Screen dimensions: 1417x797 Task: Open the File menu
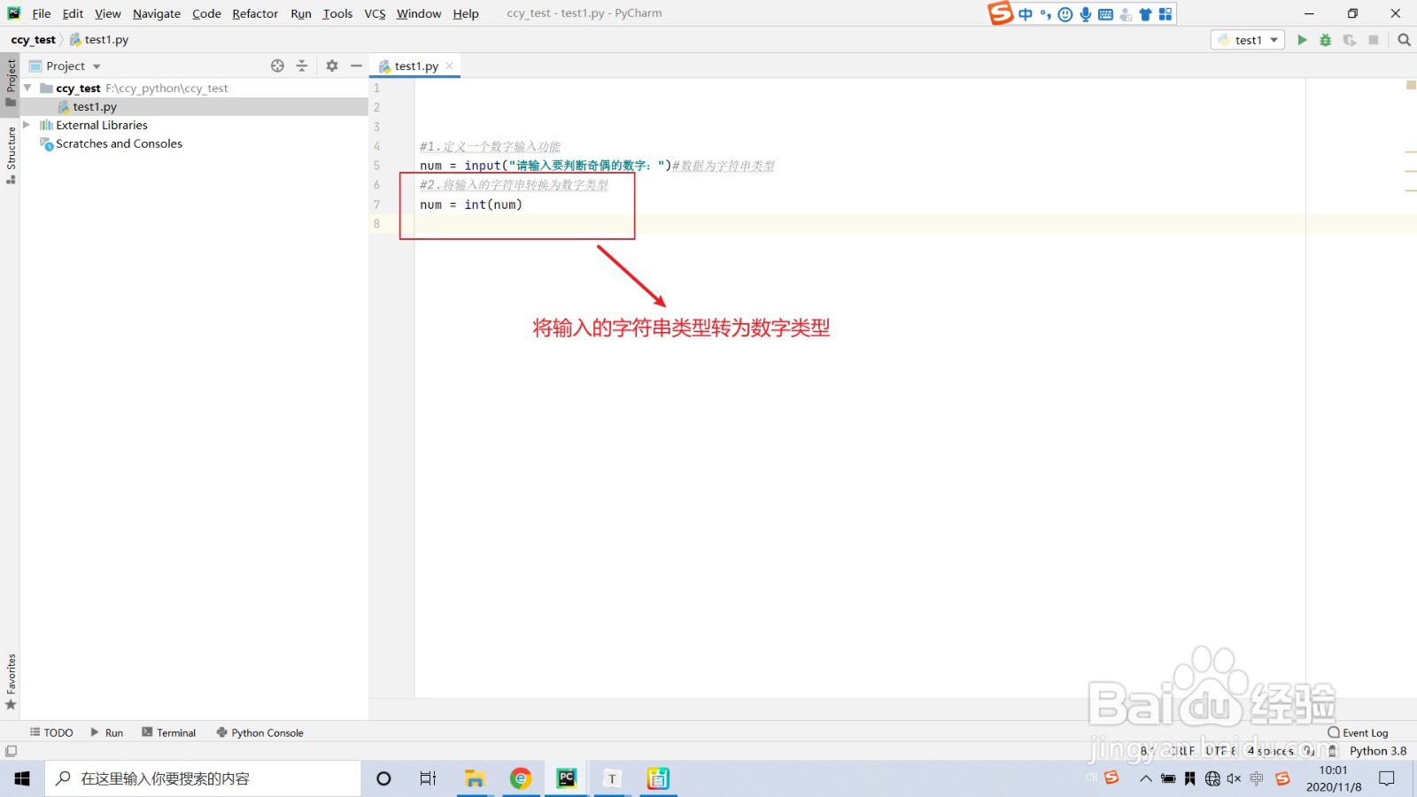(42, 13)
